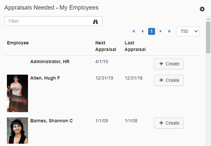Go to the first page

tap(134, 31)
